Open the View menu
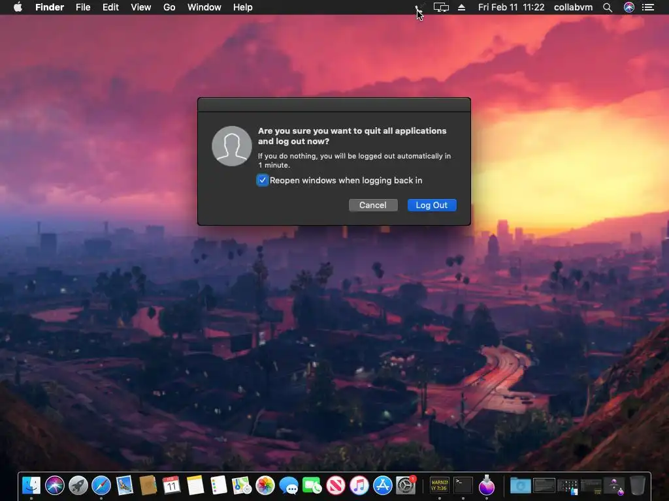Viewport: 669px width, 501px height. 141,7
